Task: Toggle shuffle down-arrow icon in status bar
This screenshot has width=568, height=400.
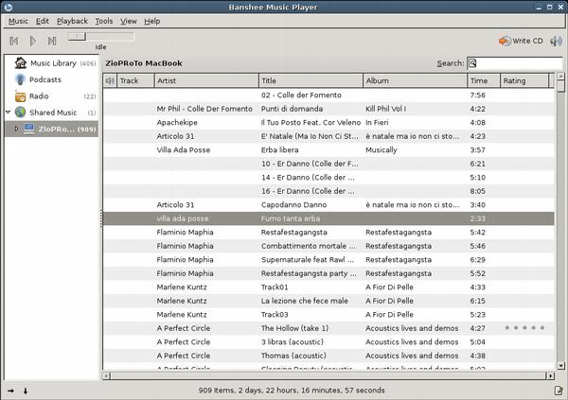Action: [25, 390]
